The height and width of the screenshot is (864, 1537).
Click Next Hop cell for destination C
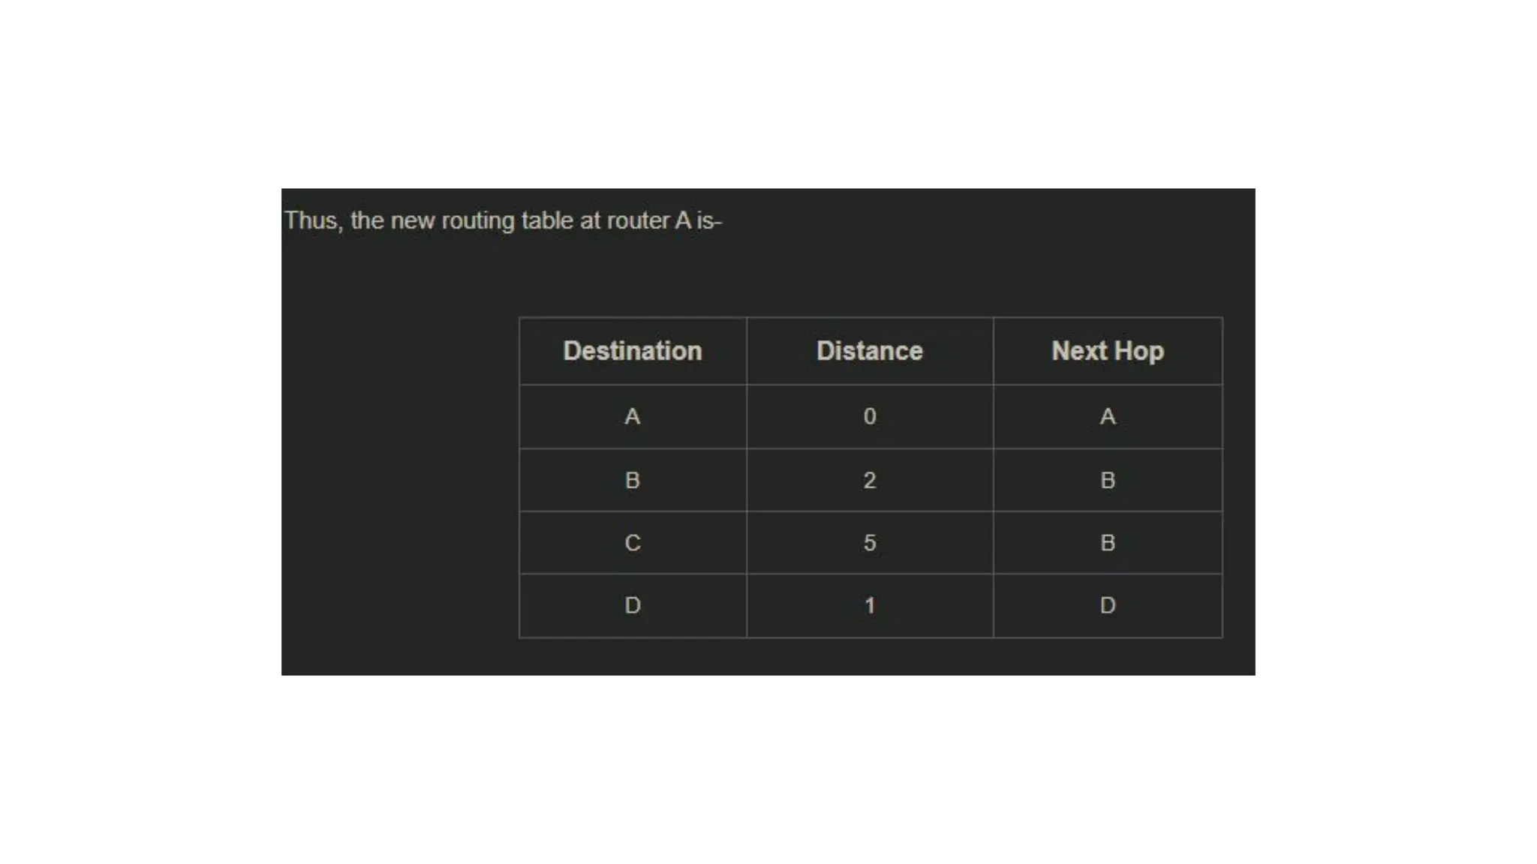[x=1107, y=543]
